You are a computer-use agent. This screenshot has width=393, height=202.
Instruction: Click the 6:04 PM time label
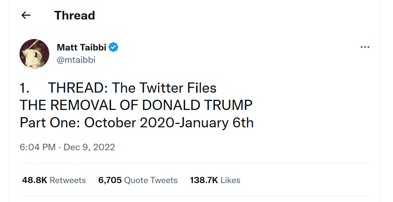point(38,147)
